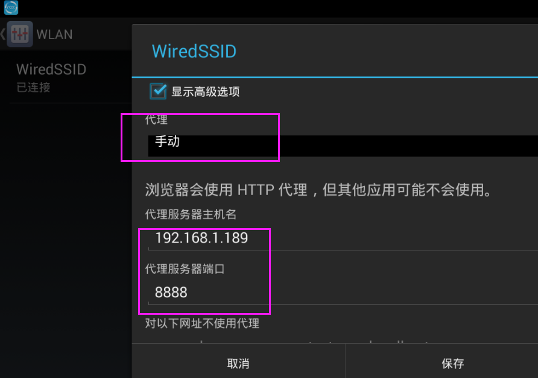Tap the WLAN header title text
Screen dimensions: 538x378
click(54, 34)
